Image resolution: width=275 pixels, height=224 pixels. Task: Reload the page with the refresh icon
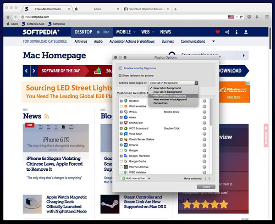click(x=241, y=17)
